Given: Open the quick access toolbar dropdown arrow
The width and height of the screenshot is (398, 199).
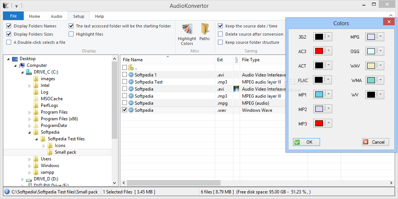Looking at the screenshot, I should coord(16,6).
